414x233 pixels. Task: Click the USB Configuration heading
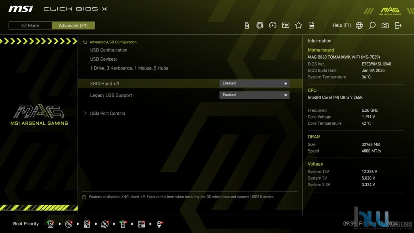108,50
